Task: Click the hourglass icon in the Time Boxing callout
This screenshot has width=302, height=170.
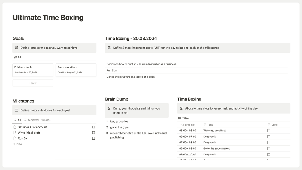Action: coord(182,108)
